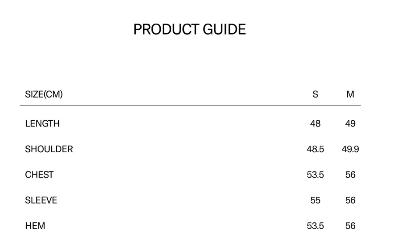
Task: Click the S size column header
Action: [x=315, y=94]
